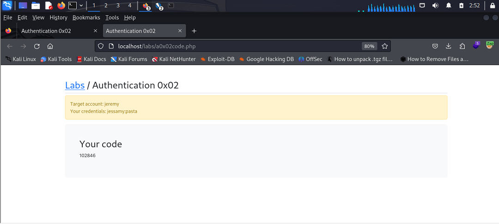Open the View menu

pos(38,18)
